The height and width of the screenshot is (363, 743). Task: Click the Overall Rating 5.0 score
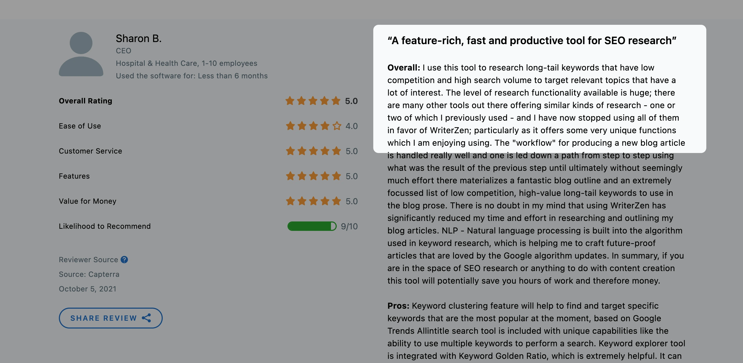tap(351, 101)
